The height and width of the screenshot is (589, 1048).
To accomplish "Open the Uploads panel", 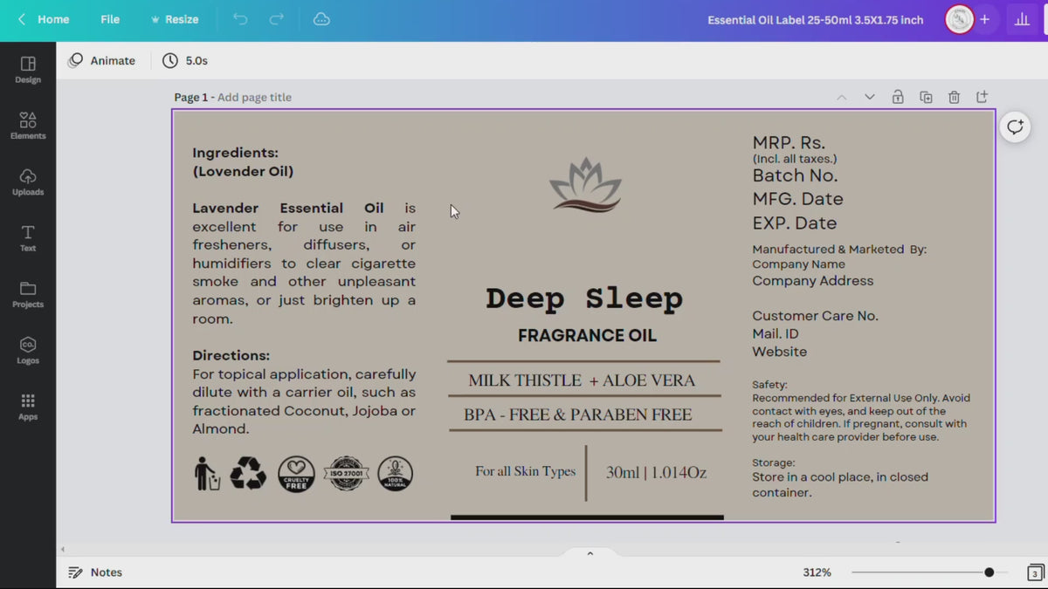I will click(x=28, y=181).
